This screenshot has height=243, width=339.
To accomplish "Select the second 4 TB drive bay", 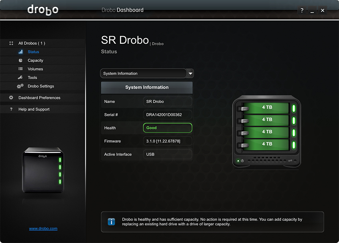I will tap(267, 120).
